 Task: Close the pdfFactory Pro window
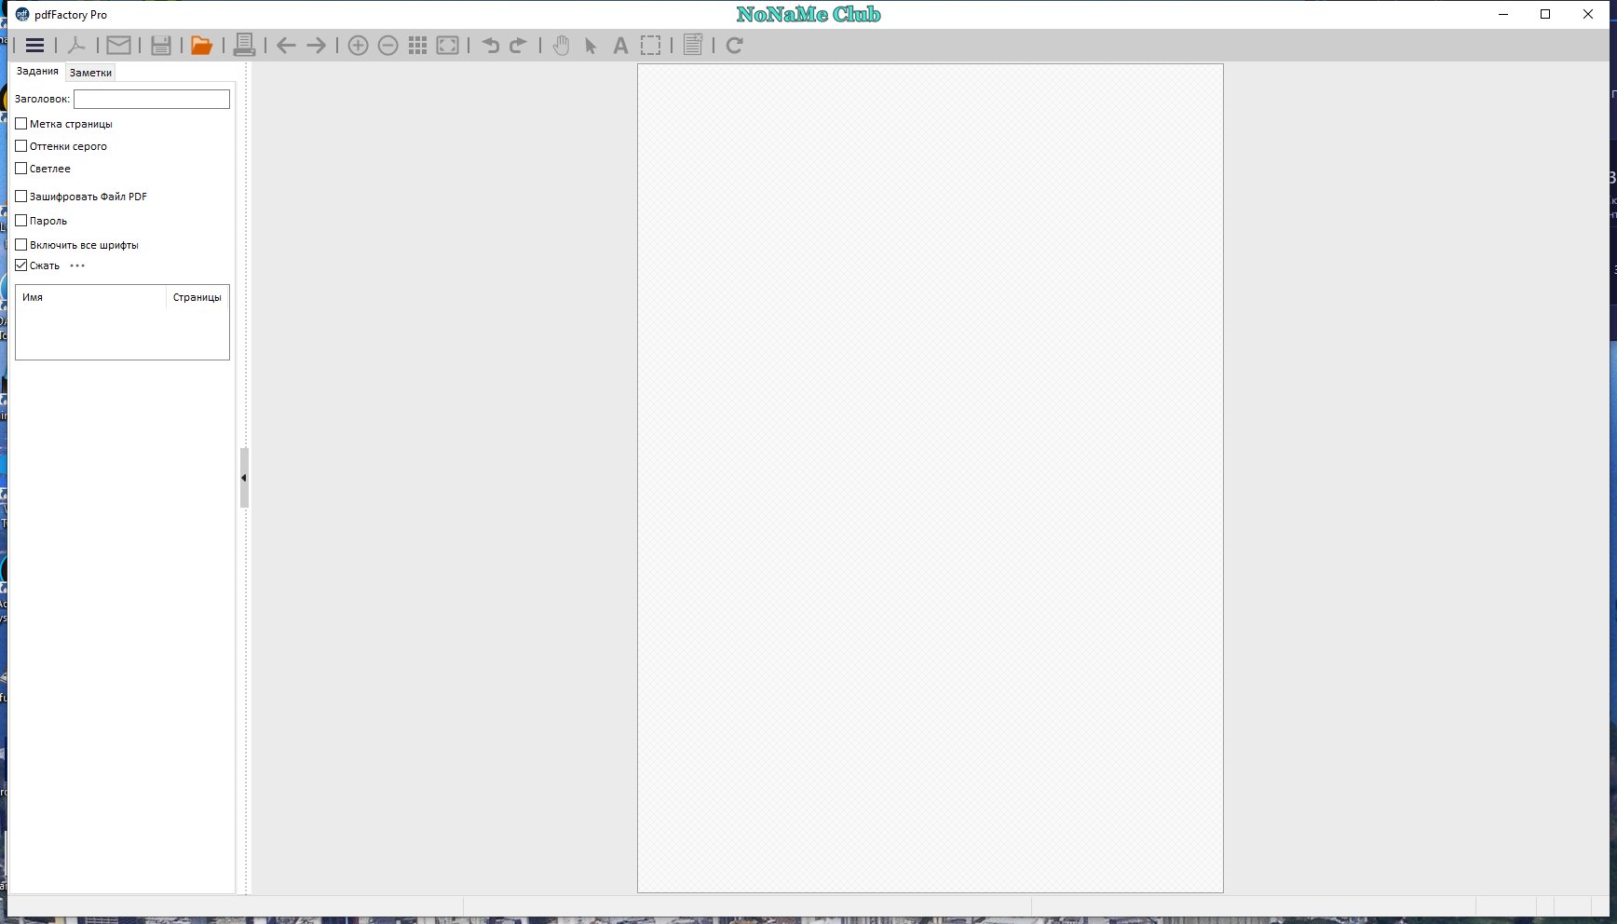pos(1588,14)
